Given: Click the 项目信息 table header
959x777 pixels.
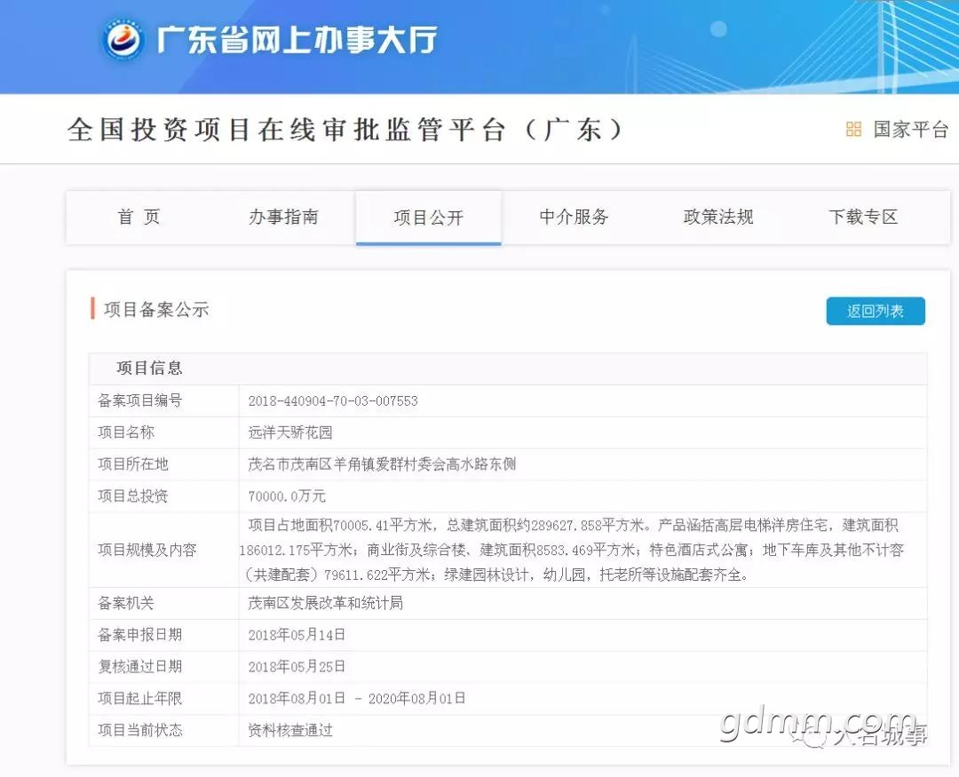Looking at the screenshot, I should click(x=149, y=368).
